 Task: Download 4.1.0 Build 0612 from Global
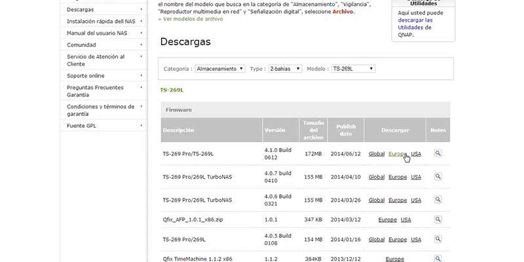point(377,154)
